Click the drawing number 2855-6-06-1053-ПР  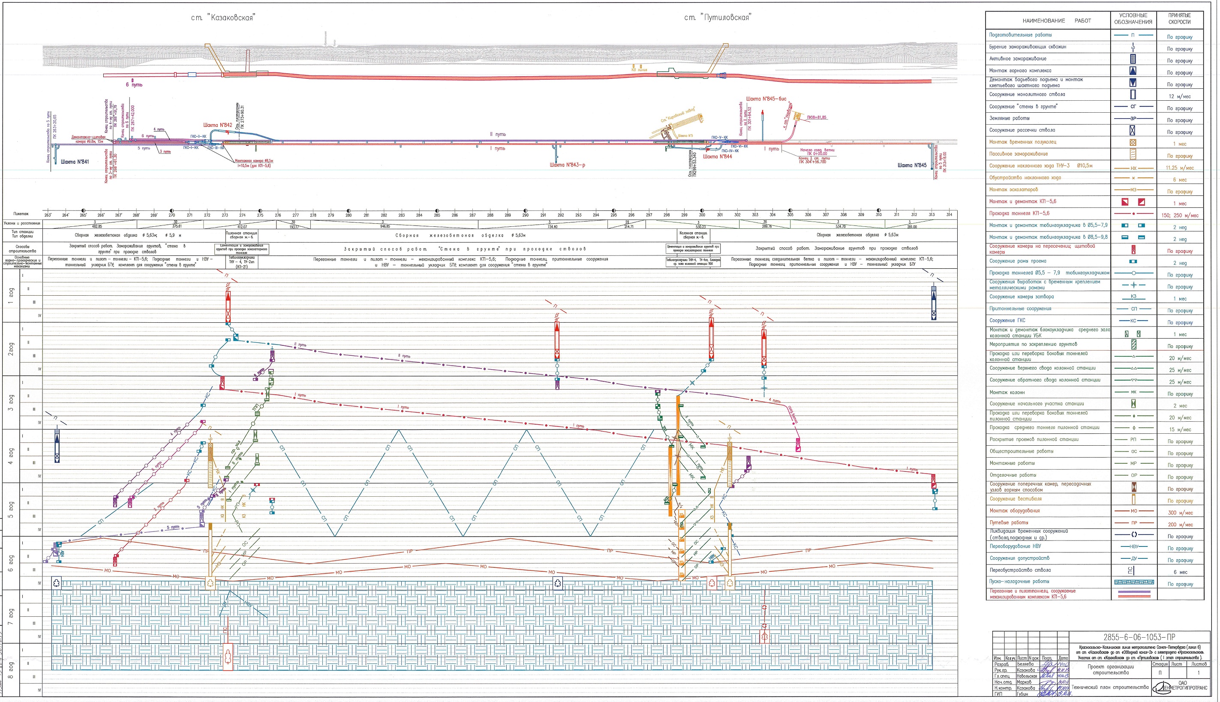click(1139, 637)
